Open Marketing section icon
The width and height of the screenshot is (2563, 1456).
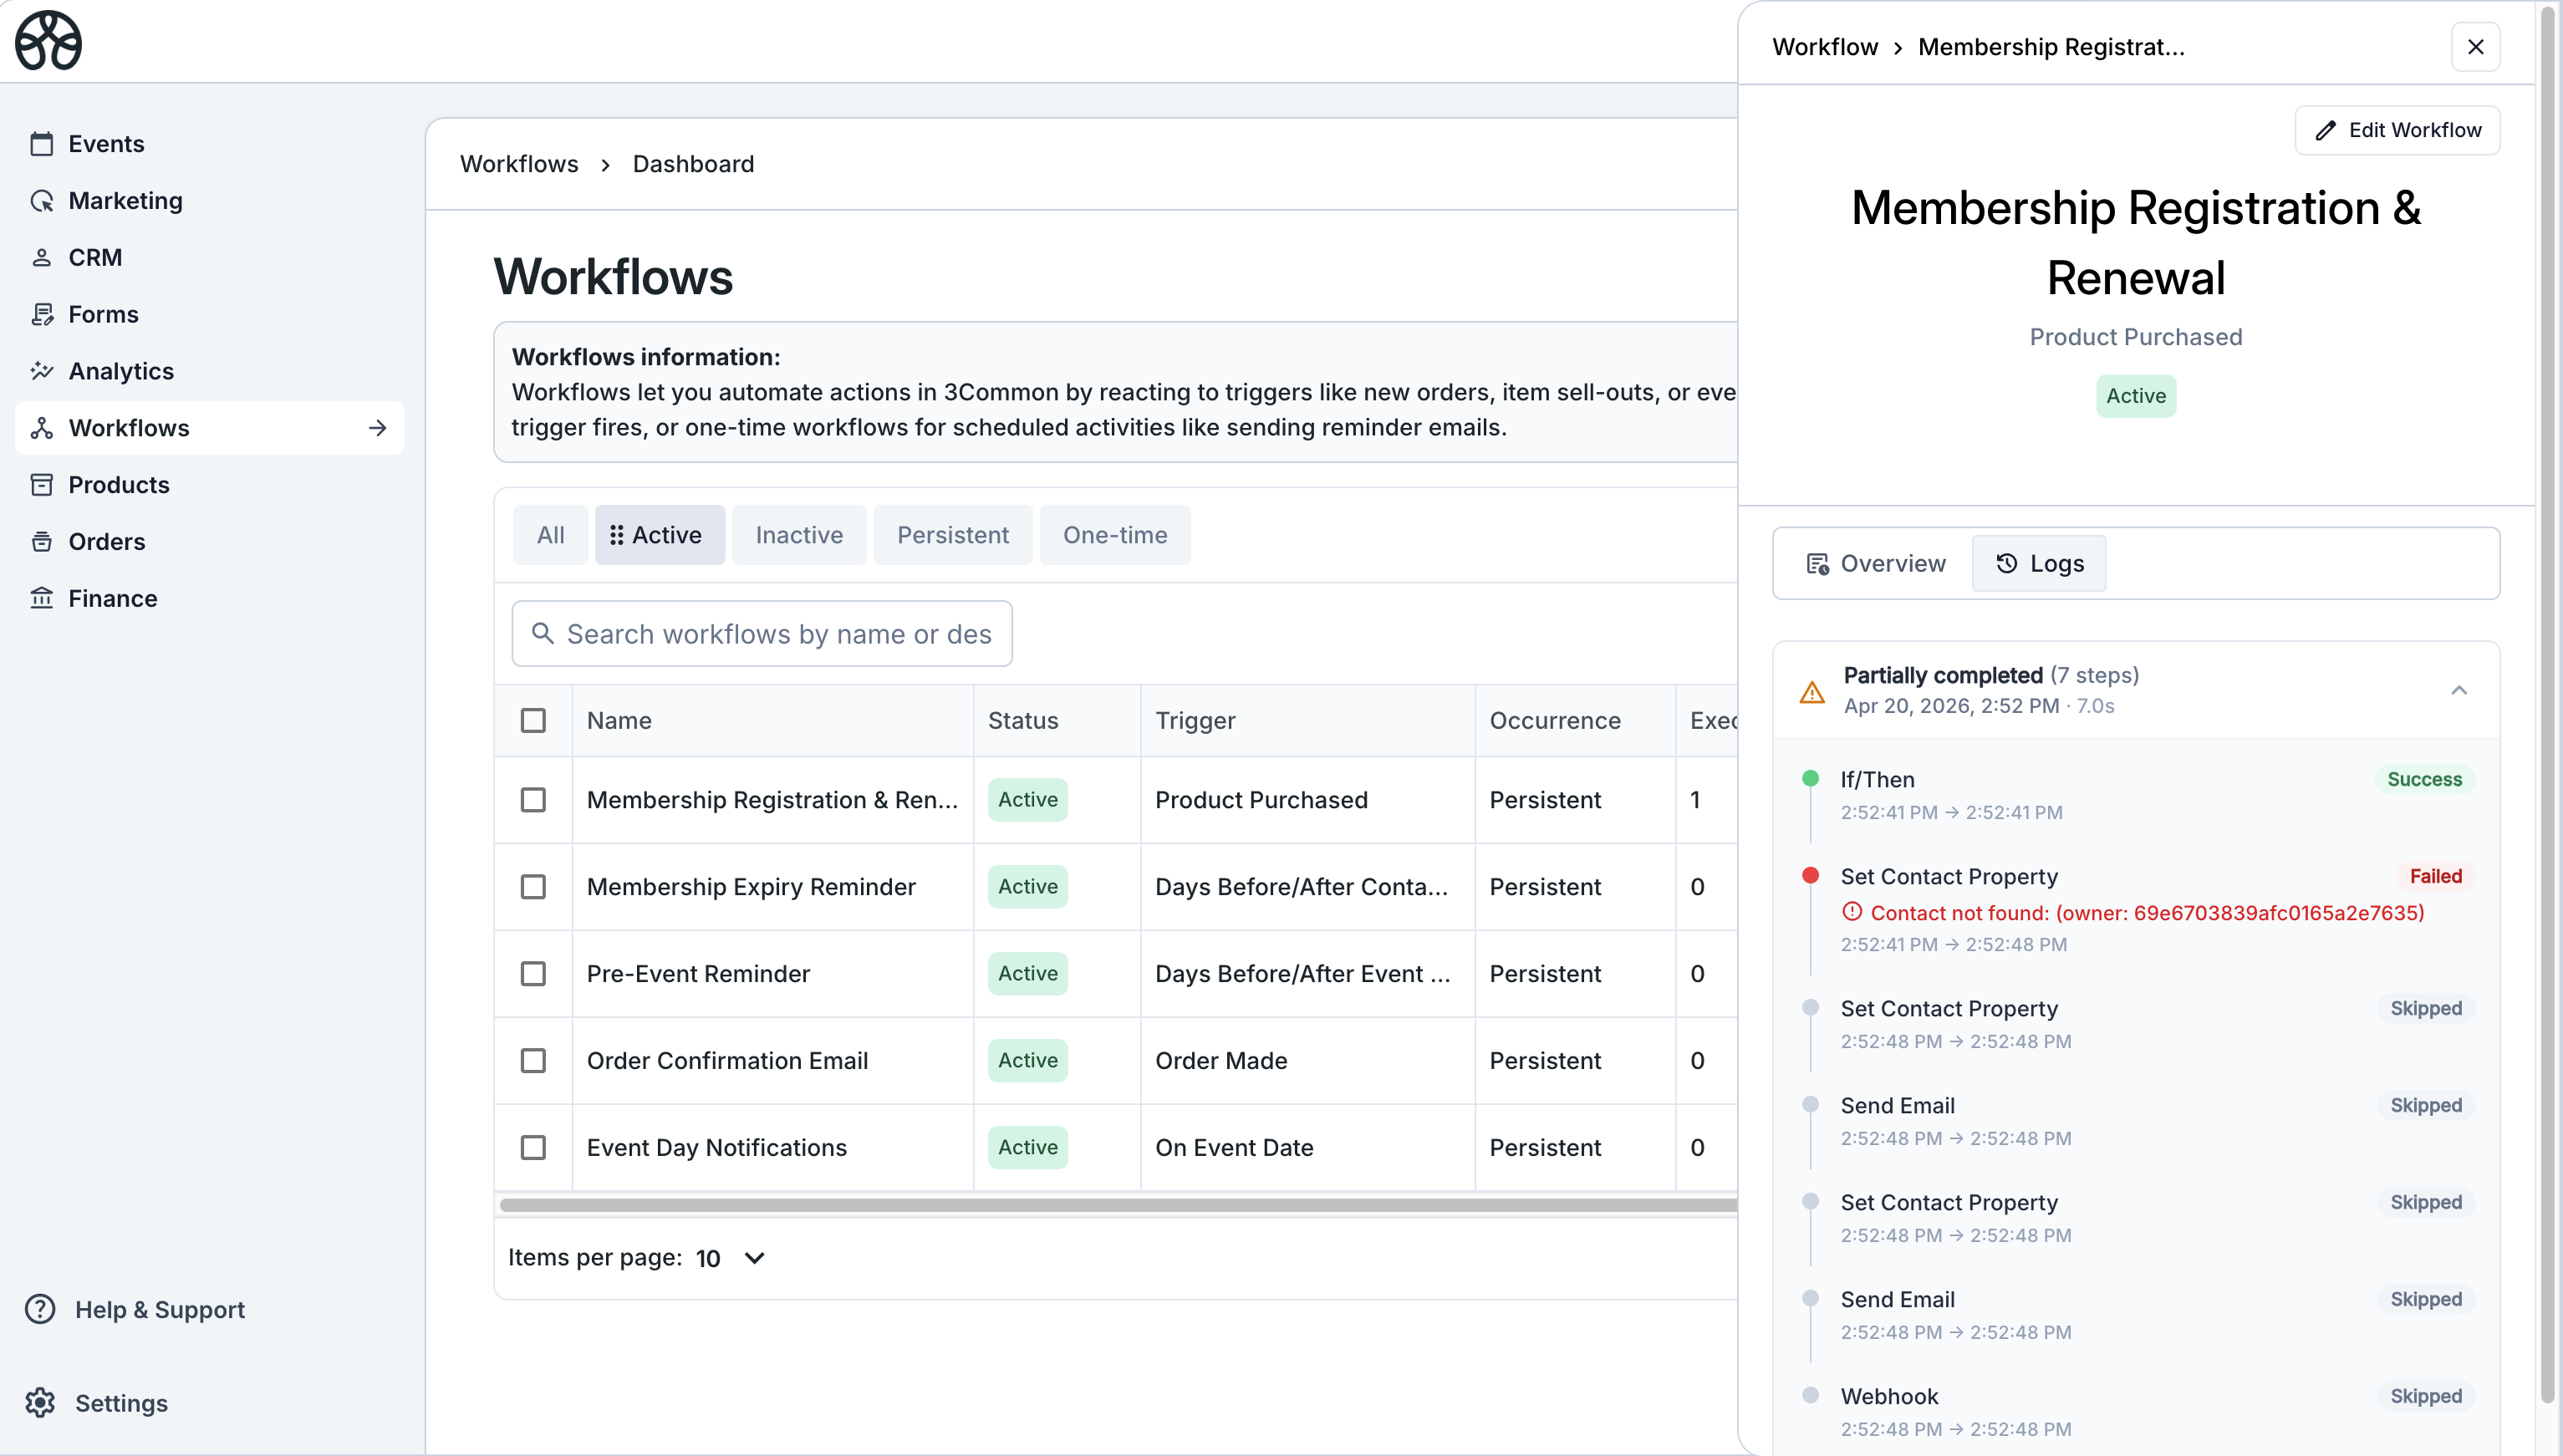tap(41, 201)
